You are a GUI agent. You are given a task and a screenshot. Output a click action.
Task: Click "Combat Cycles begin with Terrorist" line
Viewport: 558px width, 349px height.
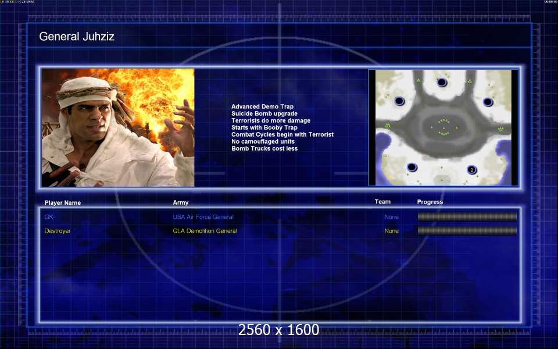tap(282, 134)
